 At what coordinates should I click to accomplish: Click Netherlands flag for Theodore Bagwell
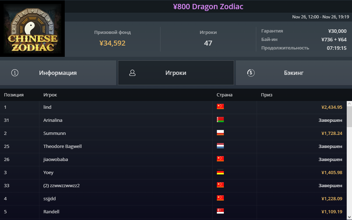point(220,145)
